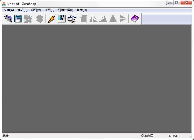Click the rotate left toolbar icon
Image resolution: width=194 pixels, height=140 pixels.
[x=93, y=19]
